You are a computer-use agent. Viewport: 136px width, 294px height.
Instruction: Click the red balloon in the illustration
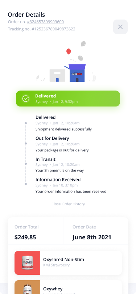pyautogui.click(x=69, y=51)
